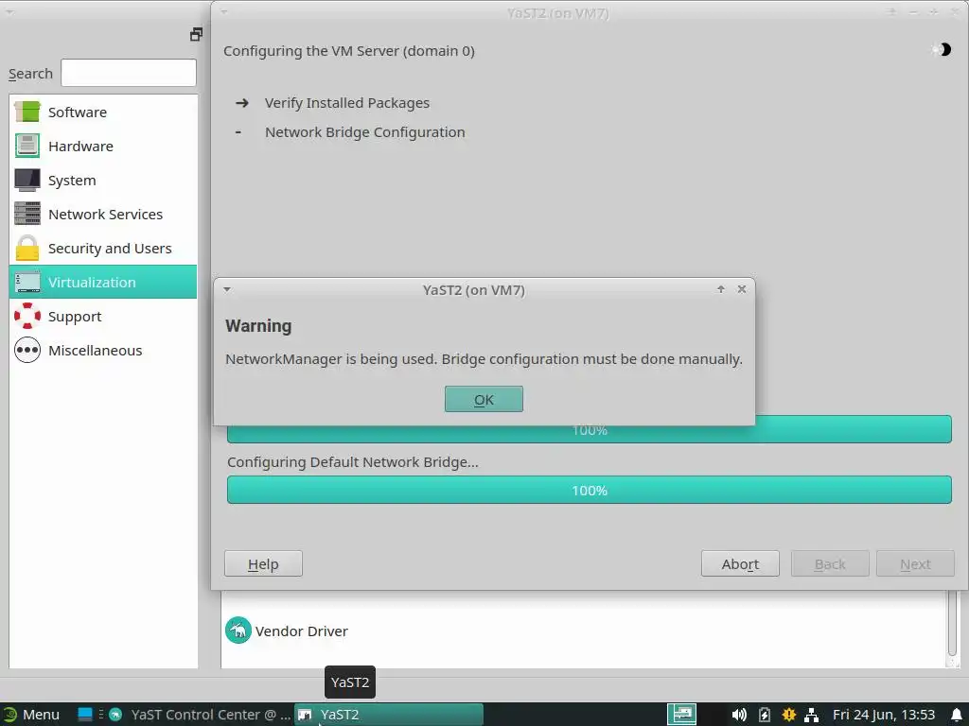This screenshot has width=969, height=726.
Task: Open the update notifier tray icon
Action: click(x=788, y=715)
